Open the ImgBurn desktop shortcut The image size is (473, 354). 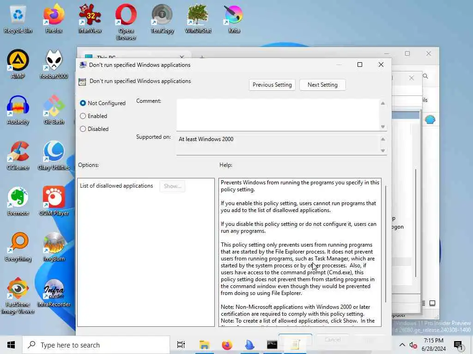pyautogui.click(x=54, y=248)
